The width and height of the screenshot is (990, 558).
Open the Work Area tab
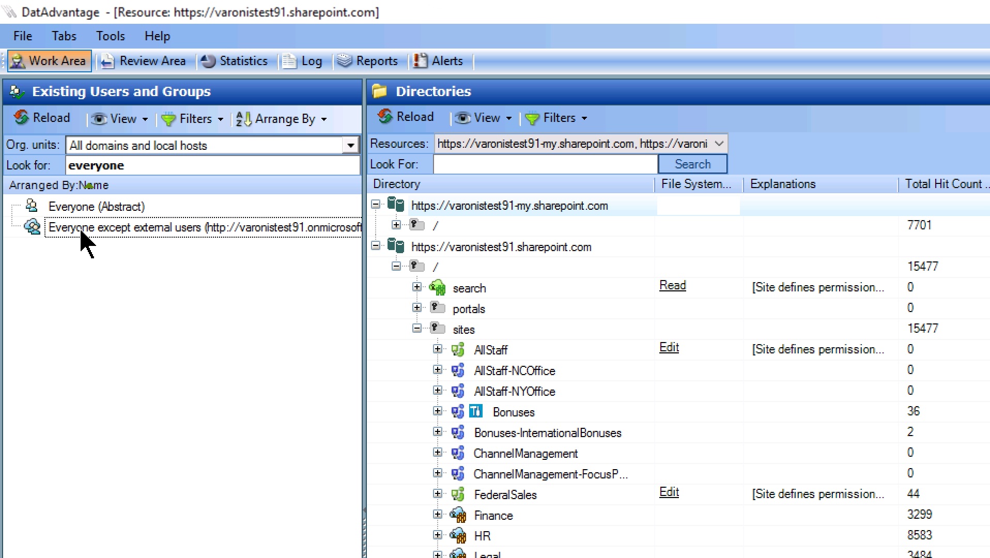coord(50,61)
